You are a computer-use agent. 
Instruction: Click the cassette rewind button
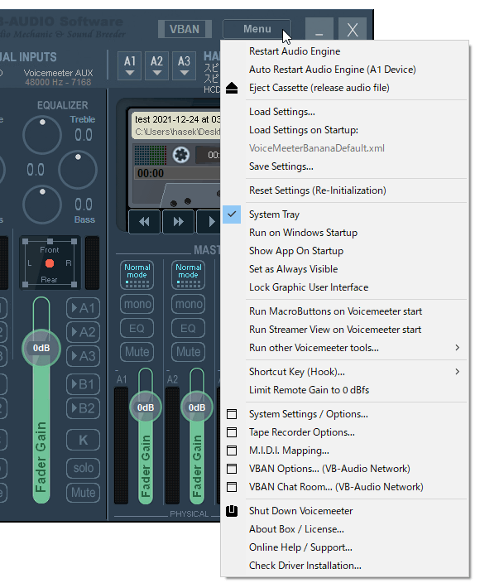144,222
